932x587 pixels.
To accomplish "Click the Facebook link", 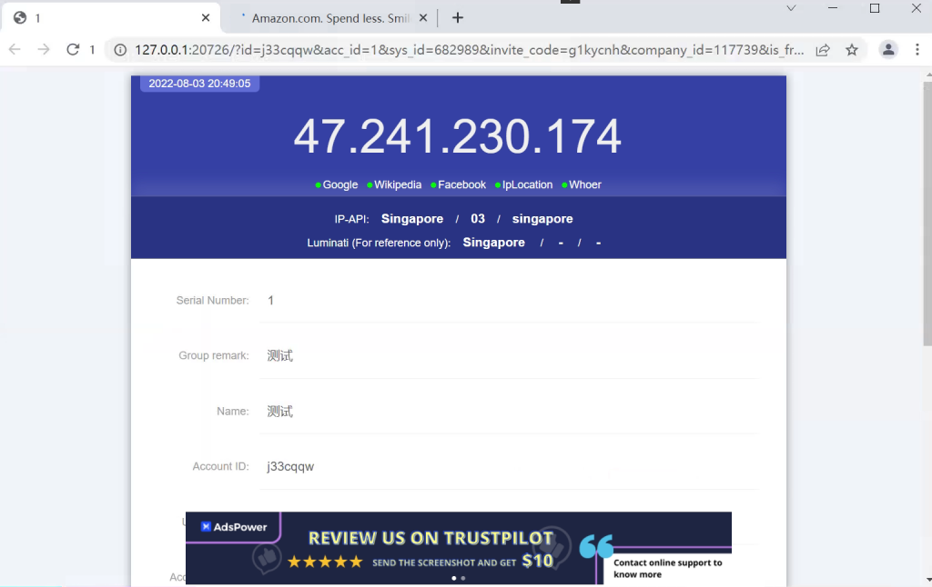I will point(461,184).
